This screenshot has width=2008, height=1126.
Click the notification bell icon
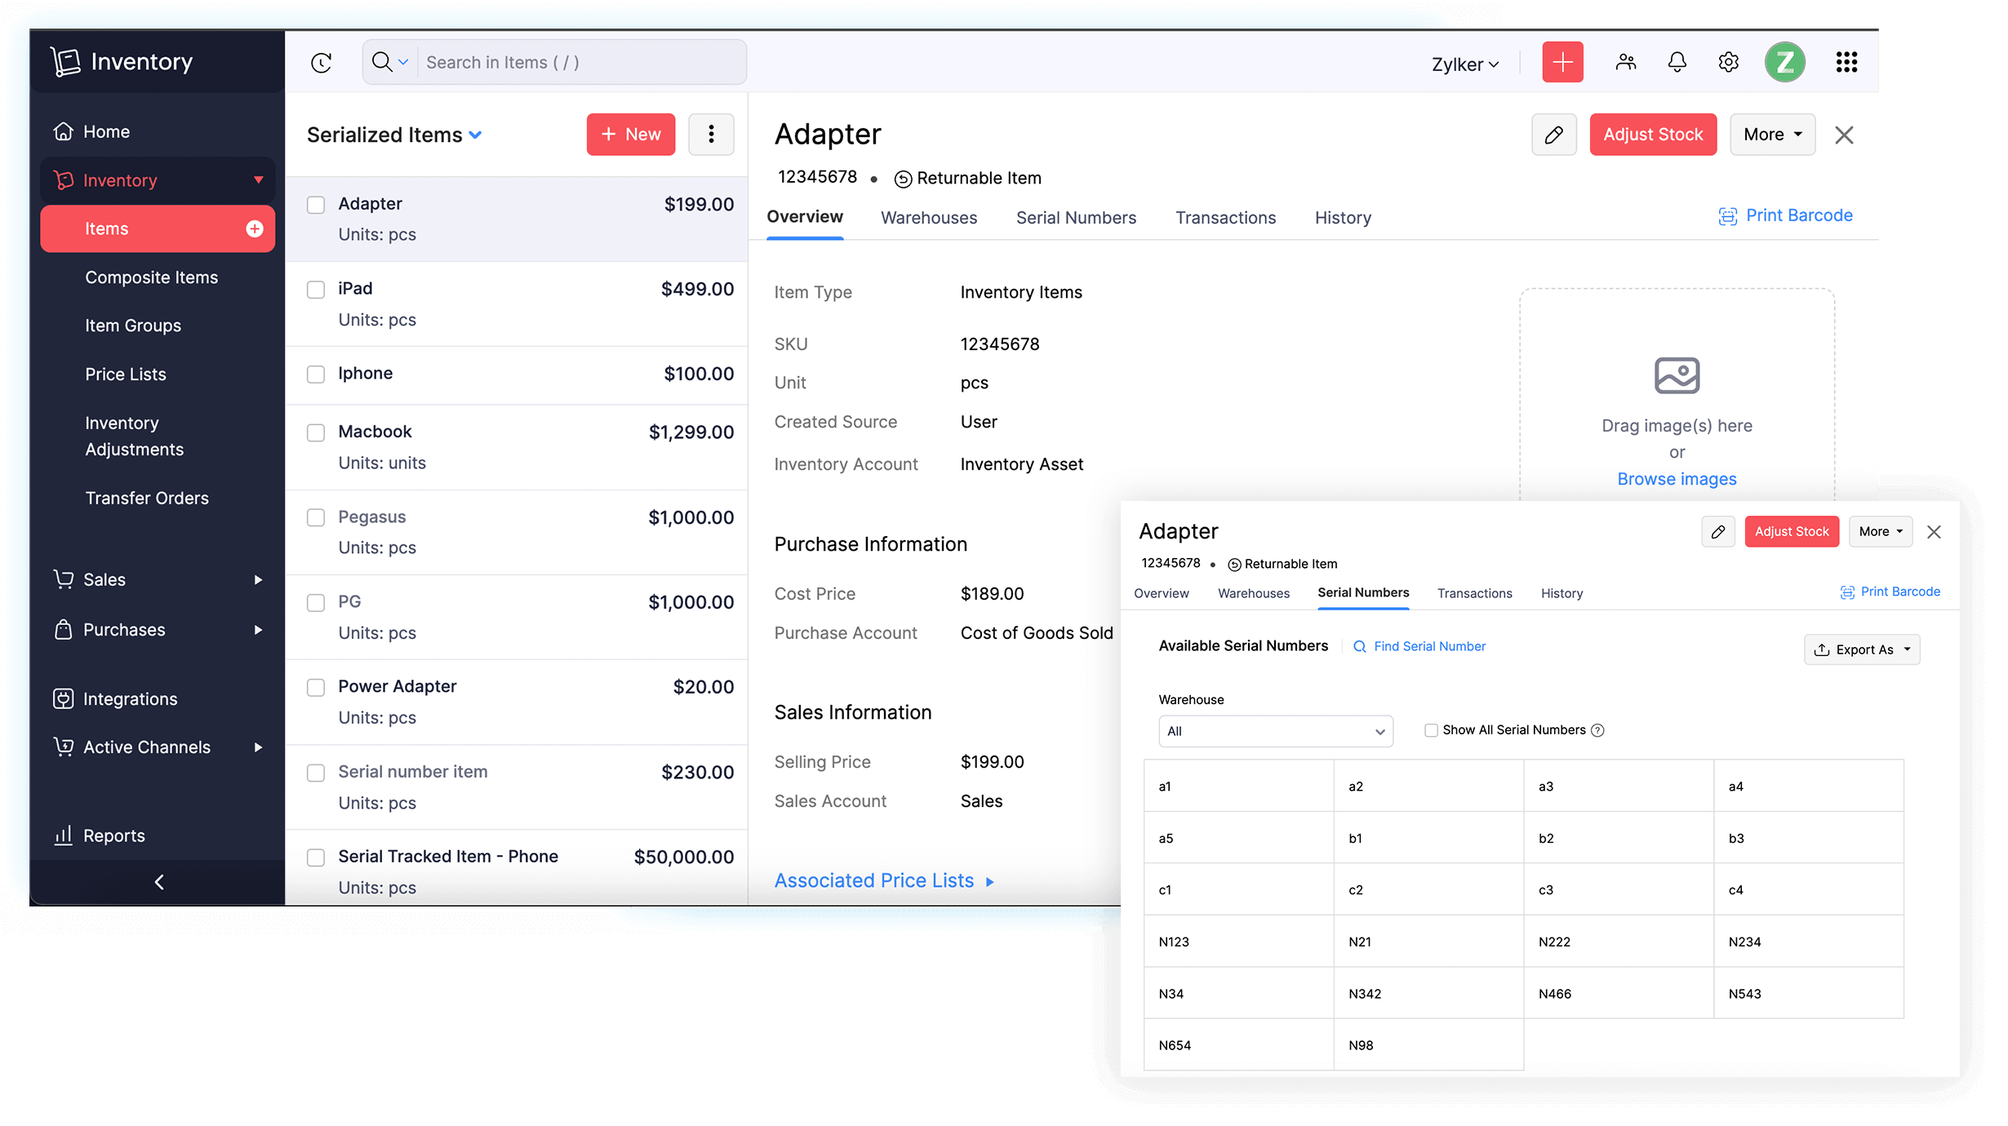[1677, 61]
